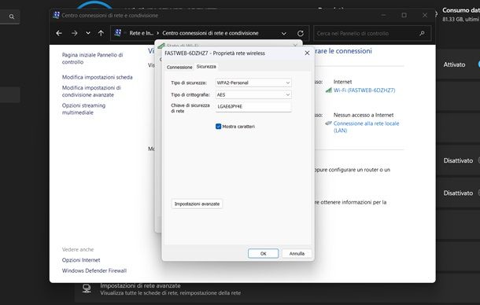Click the Consumo dati entry in Settings
The image size is (480, 305).
coord(460,14)
